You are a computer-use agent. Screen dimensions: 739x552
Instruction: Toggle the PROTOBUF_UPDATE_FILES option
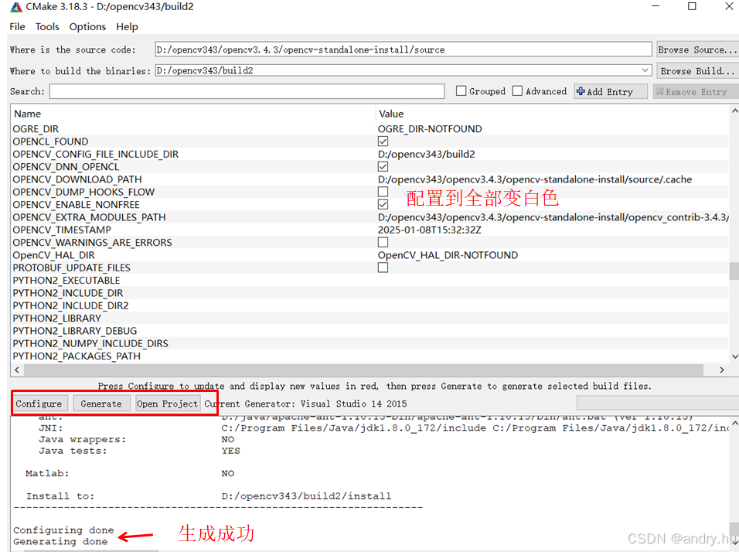(383, 267)
